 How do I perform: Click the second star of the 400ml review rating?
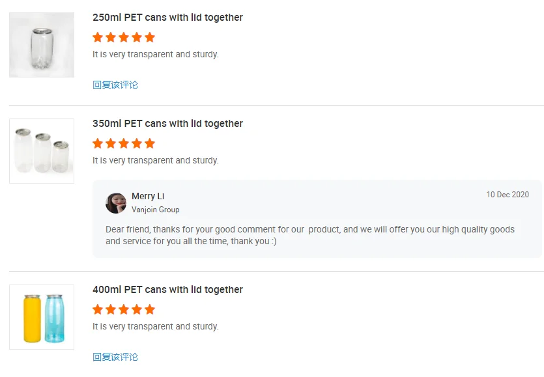tap(111, 309)
